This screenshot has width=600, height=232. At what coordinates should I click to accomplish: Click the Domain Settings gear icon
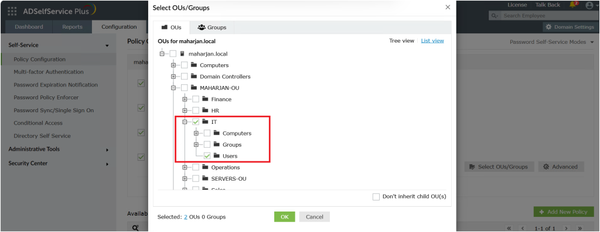click(x=548, y=27)
